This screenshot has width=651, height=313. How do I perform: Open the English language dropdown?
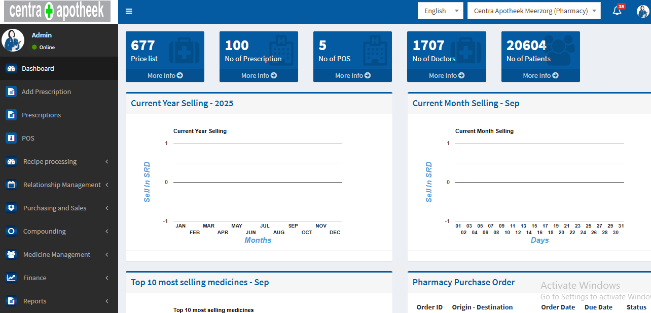440,11
